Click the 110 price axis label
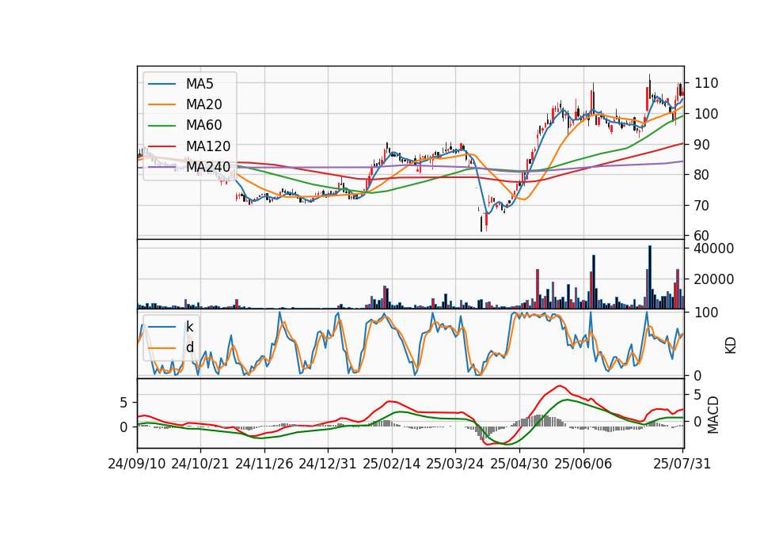This screenshot has height=546, width=760. [707, 83]
